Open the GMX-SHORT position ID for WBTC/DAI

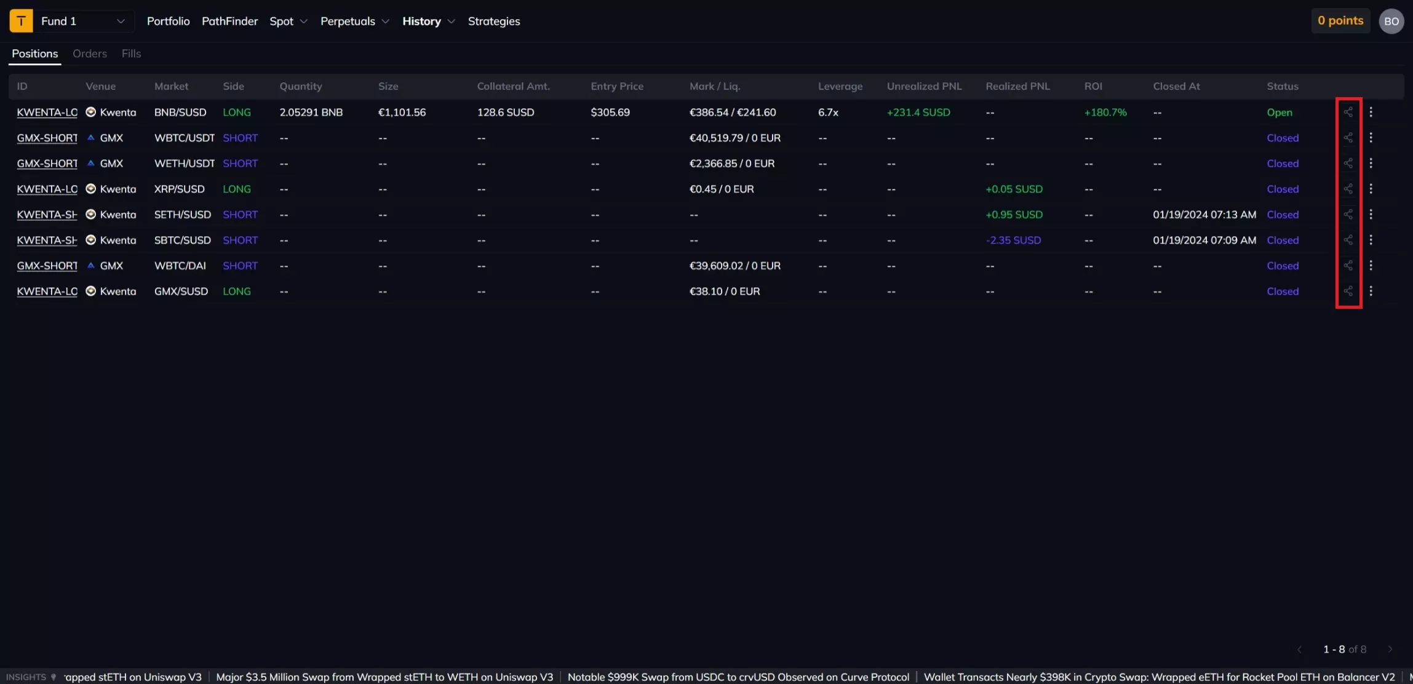click(47, 266)
